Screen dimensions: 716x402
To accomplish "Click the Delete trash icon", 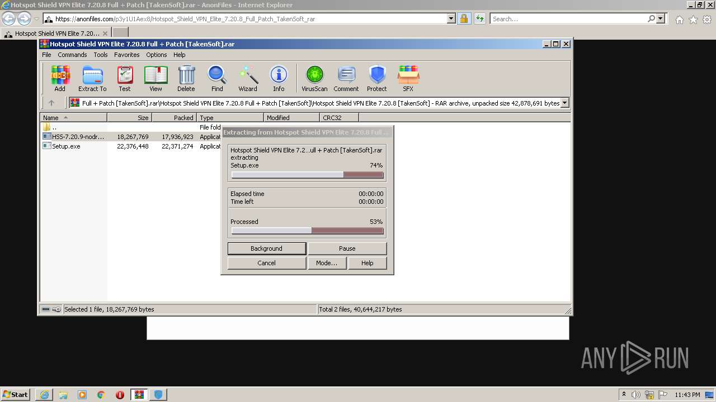I will pyautogui.click(x=186, y=78).
